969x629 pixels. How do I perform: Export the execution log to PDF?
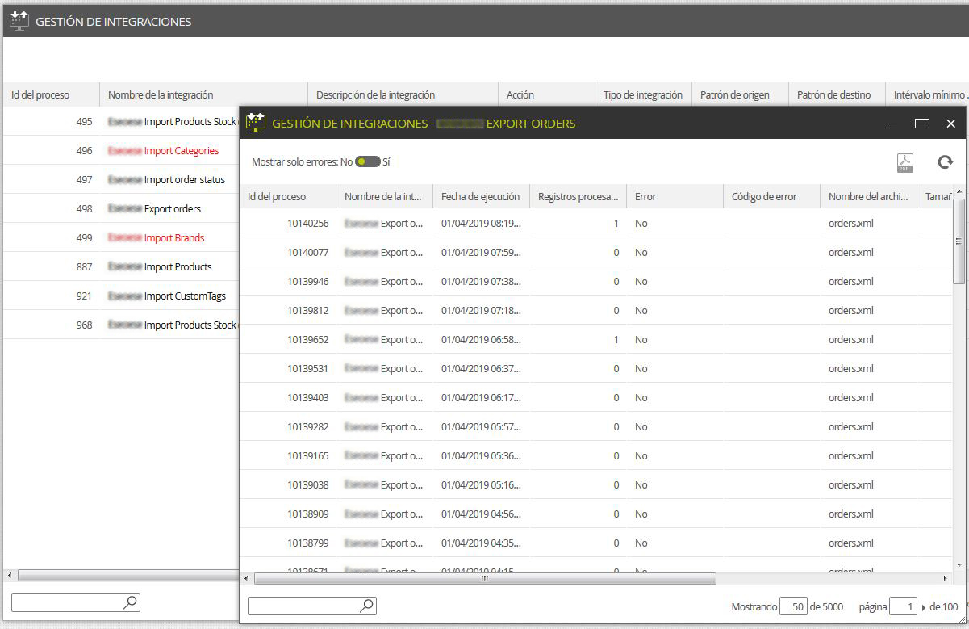[905, 162]
